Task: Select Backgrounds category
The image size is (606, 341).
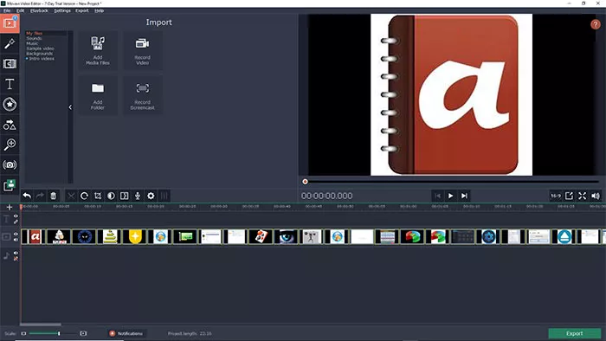Action: pos(40,54)
